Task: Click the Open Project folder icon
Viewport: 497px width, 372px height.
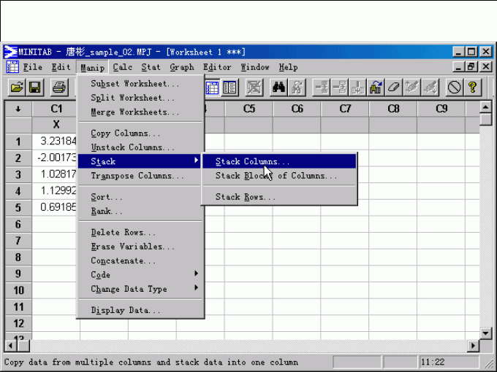Action: (x=16, y=88)
